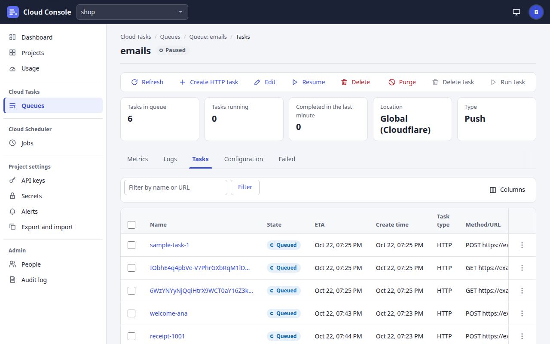
Task: Click Create HTTP task
Action: coord(209,82)
